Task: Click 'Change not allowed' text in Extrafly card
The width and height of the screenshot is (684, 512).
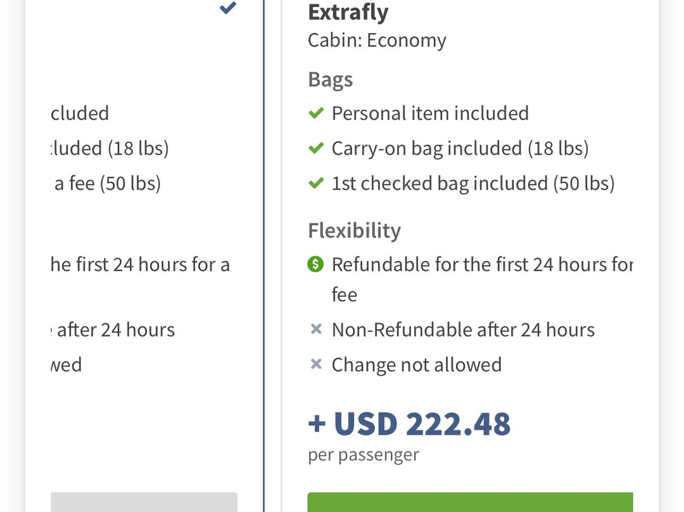Action: coord(416,365)
